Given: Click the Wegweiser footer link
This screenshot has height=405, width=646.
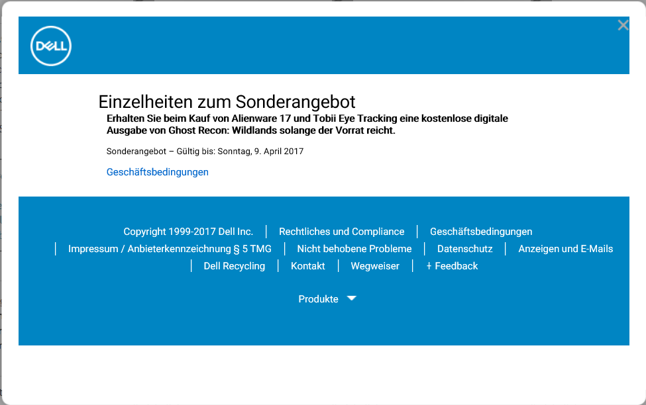Looking at the screenshot, I should coord(375,266).
